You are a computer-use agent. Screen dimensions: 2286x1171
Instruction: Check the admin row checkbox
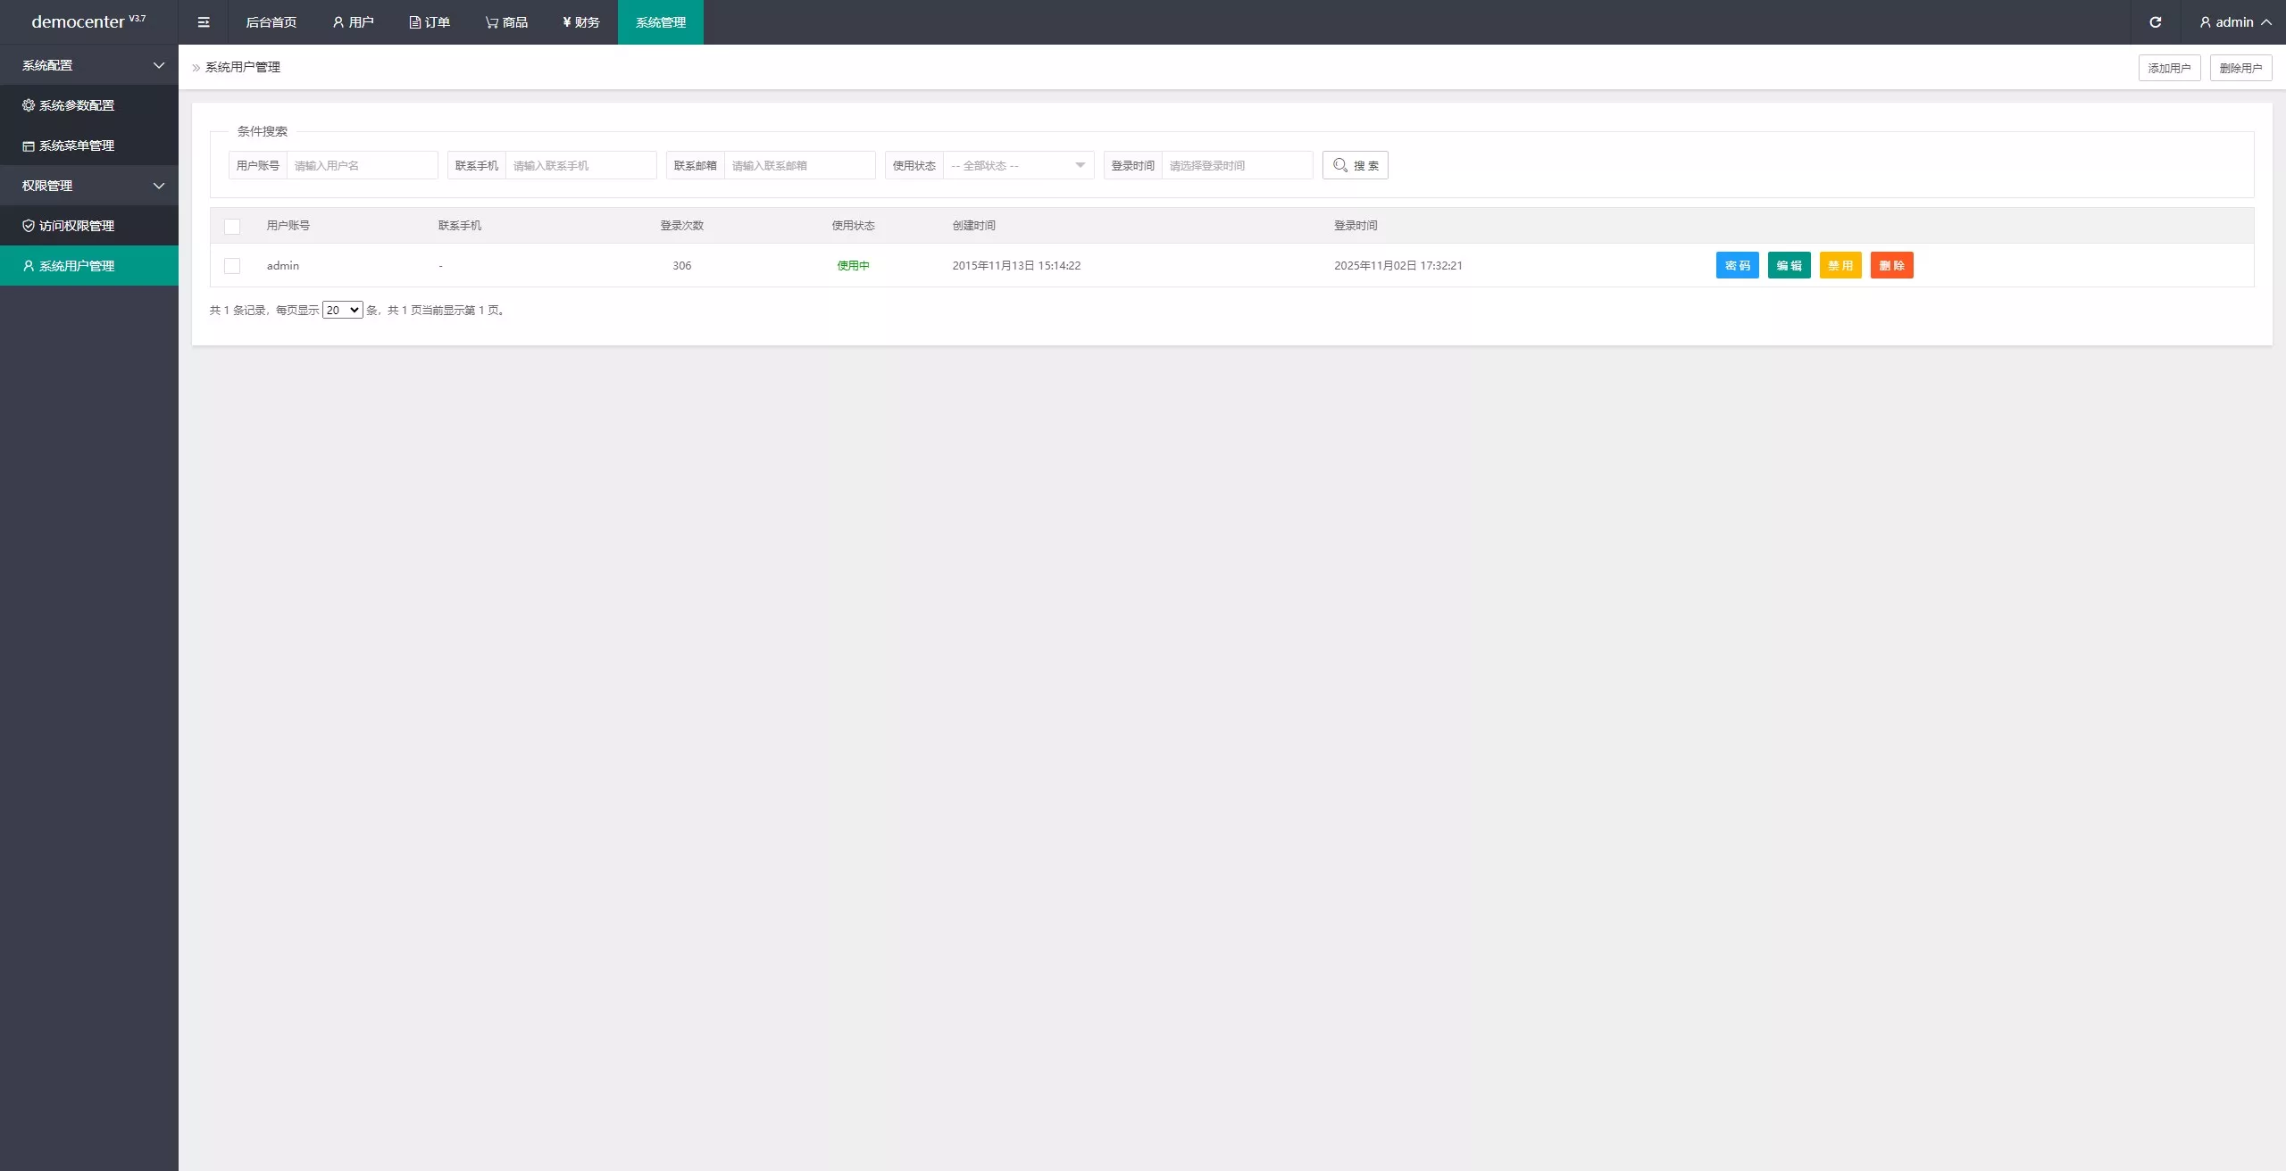[232, 266]
